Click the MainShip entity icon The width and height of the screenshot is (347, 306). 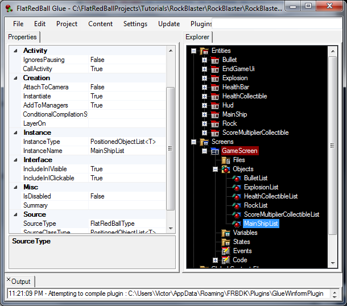(215, 114)
